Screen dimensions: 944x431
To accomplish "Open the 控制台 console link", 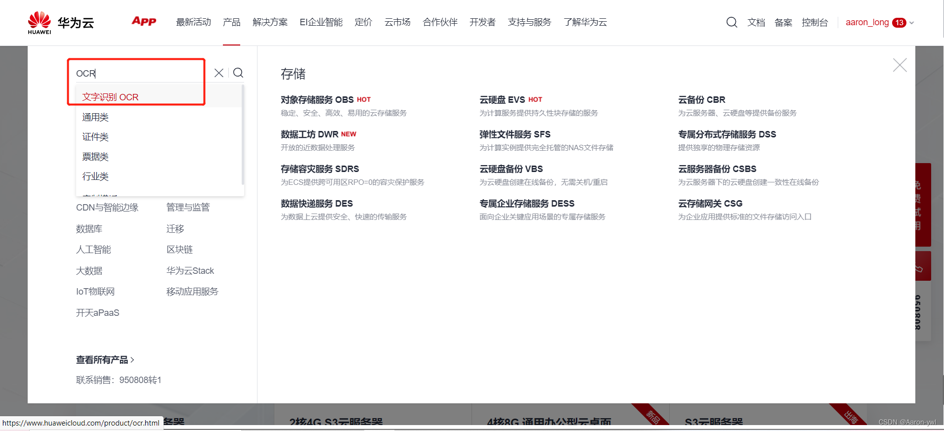I will pos(815,23).
